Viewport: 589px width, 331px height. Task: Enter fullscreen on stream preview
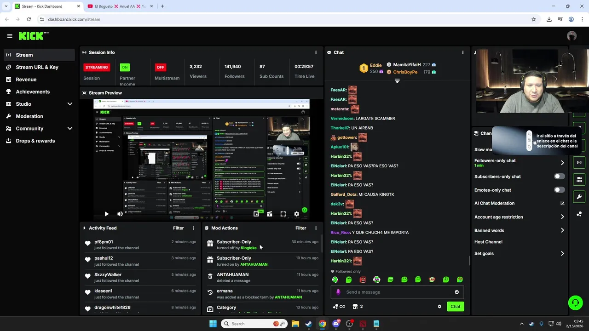[283, 214]
